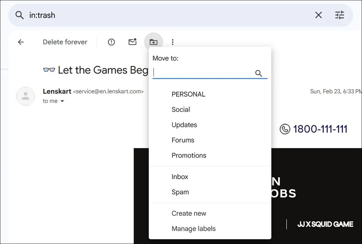Focus the Move to search input field

(x=203, y=73)
